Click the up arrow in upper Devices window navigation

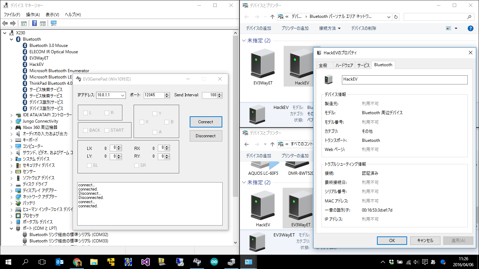272,16
